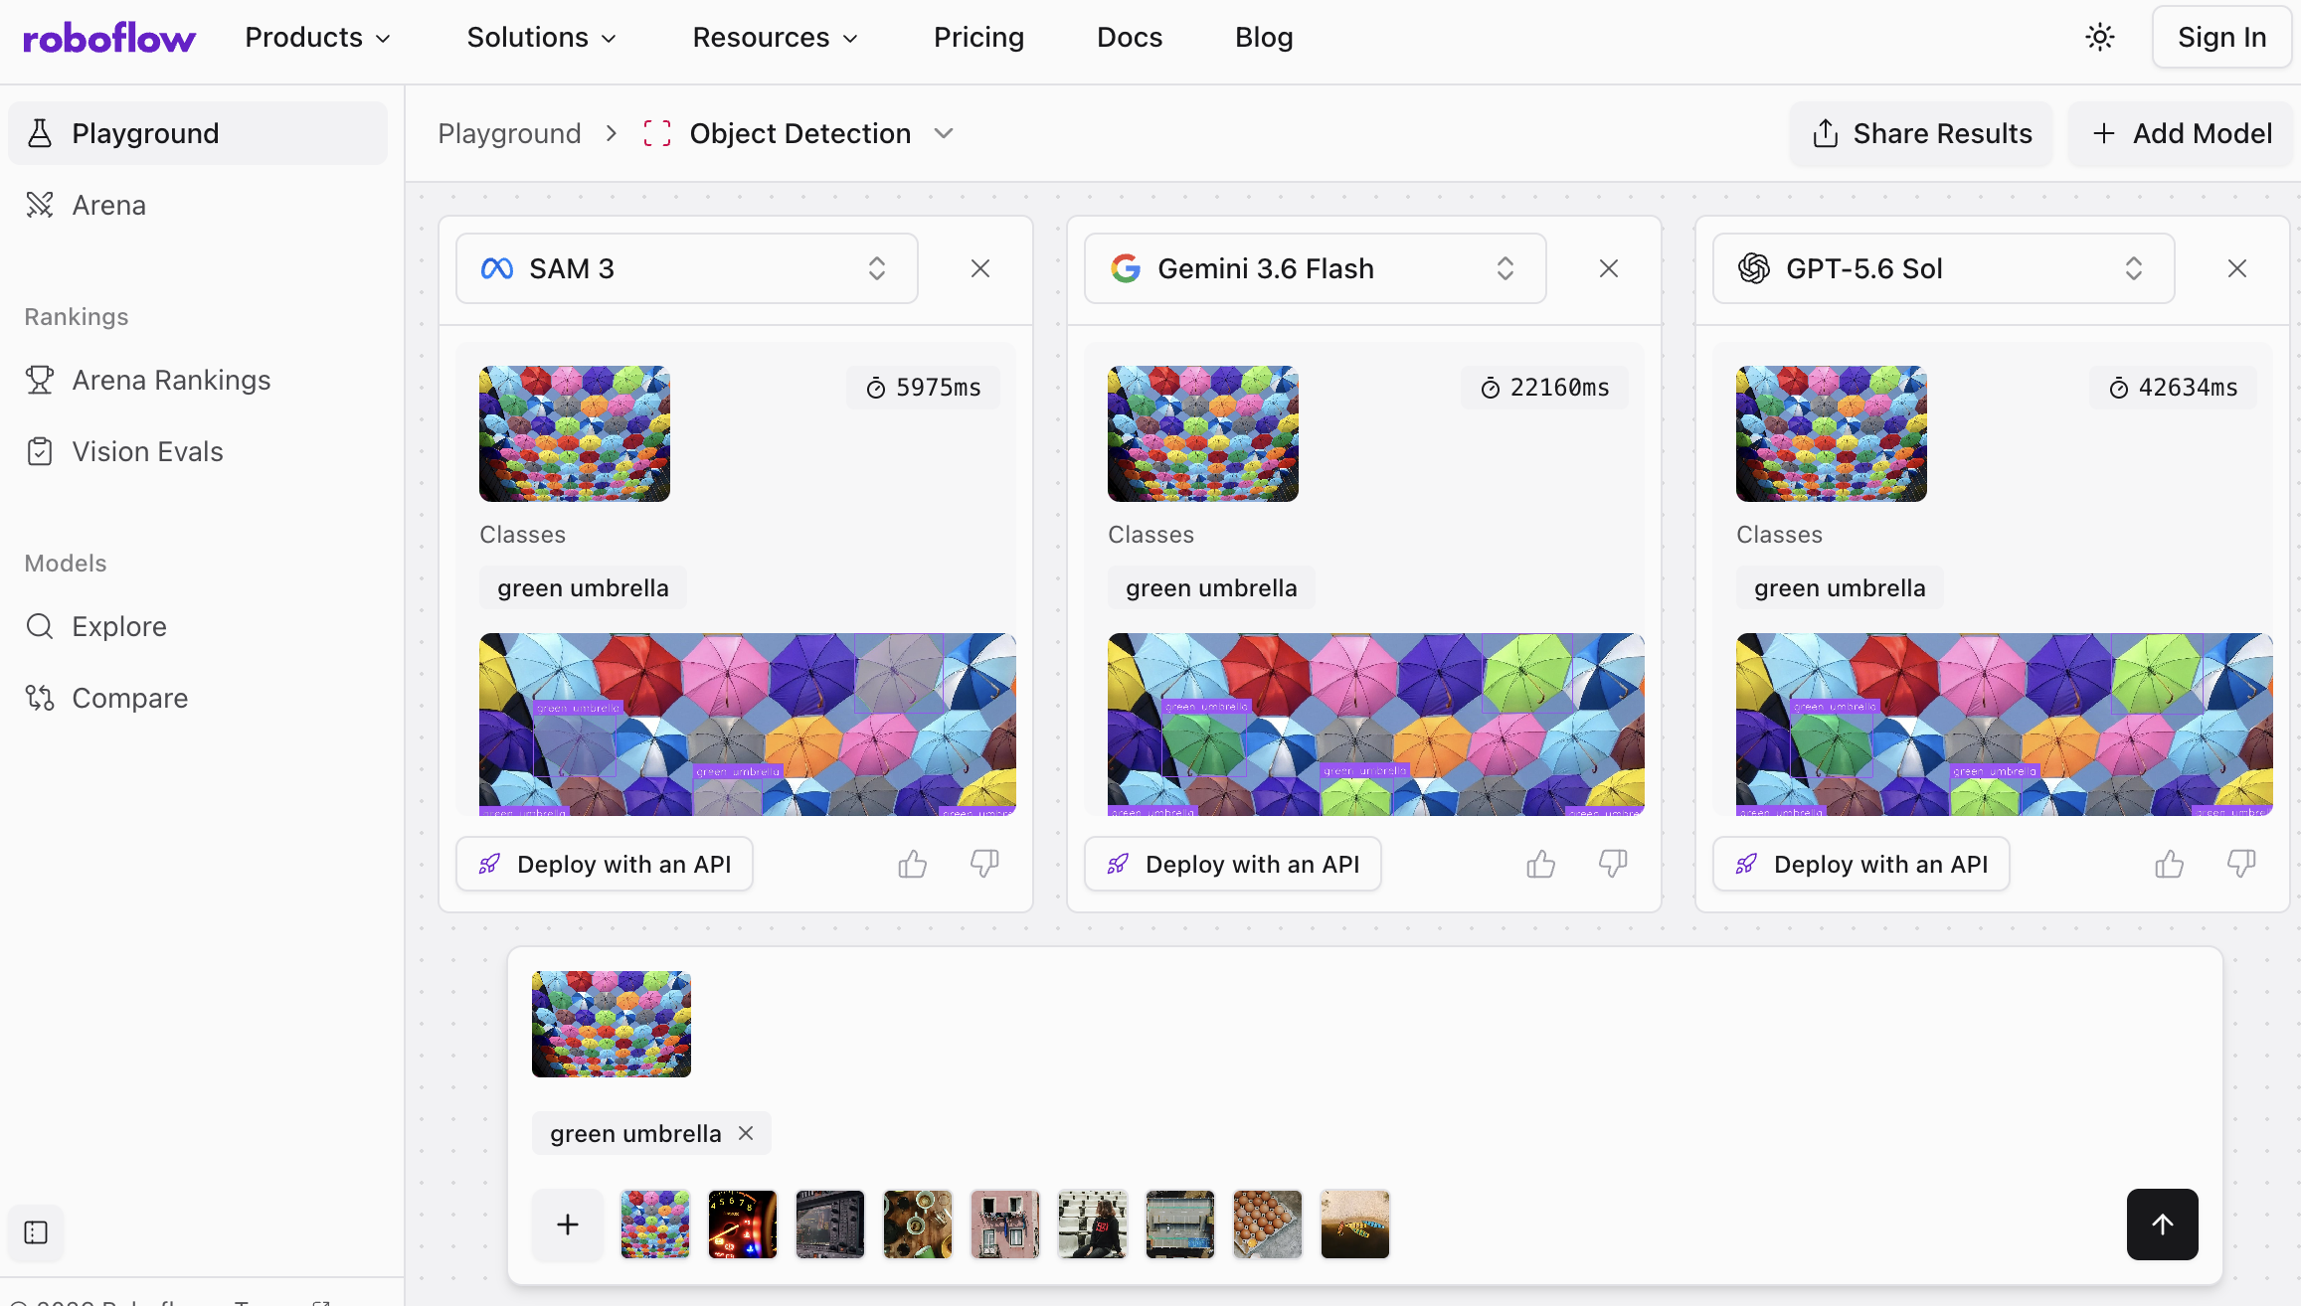Click the Roboflow logo
This screenshot has height=1306, width=2301.
tap(109, 38)
